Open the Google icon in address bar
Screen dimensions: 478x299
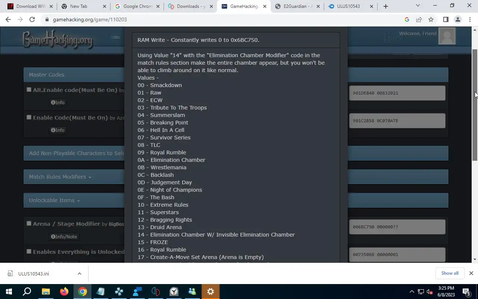point(407,19)
